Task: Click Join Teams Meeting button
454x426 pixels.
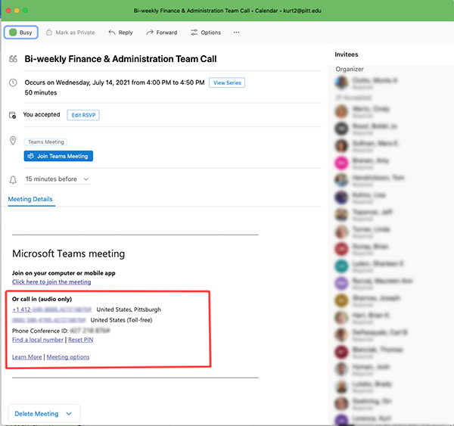Action: click(58, 156)
